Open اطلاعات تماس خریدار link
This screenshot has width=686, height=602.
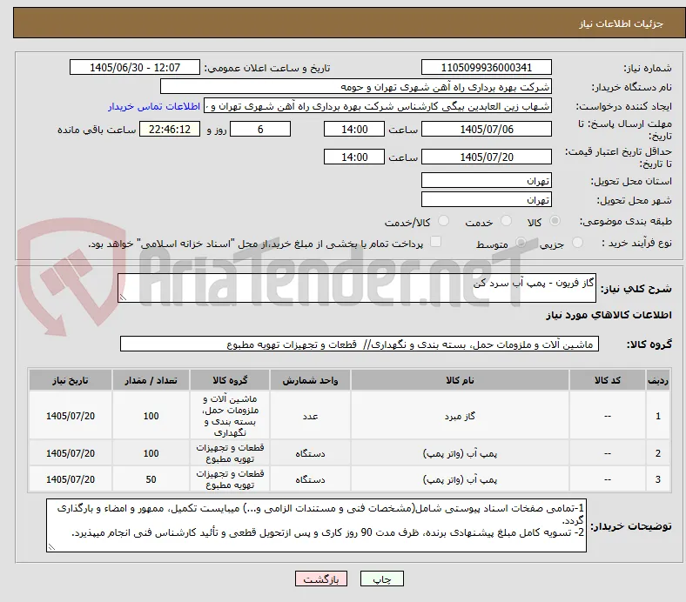click(154, 106)
